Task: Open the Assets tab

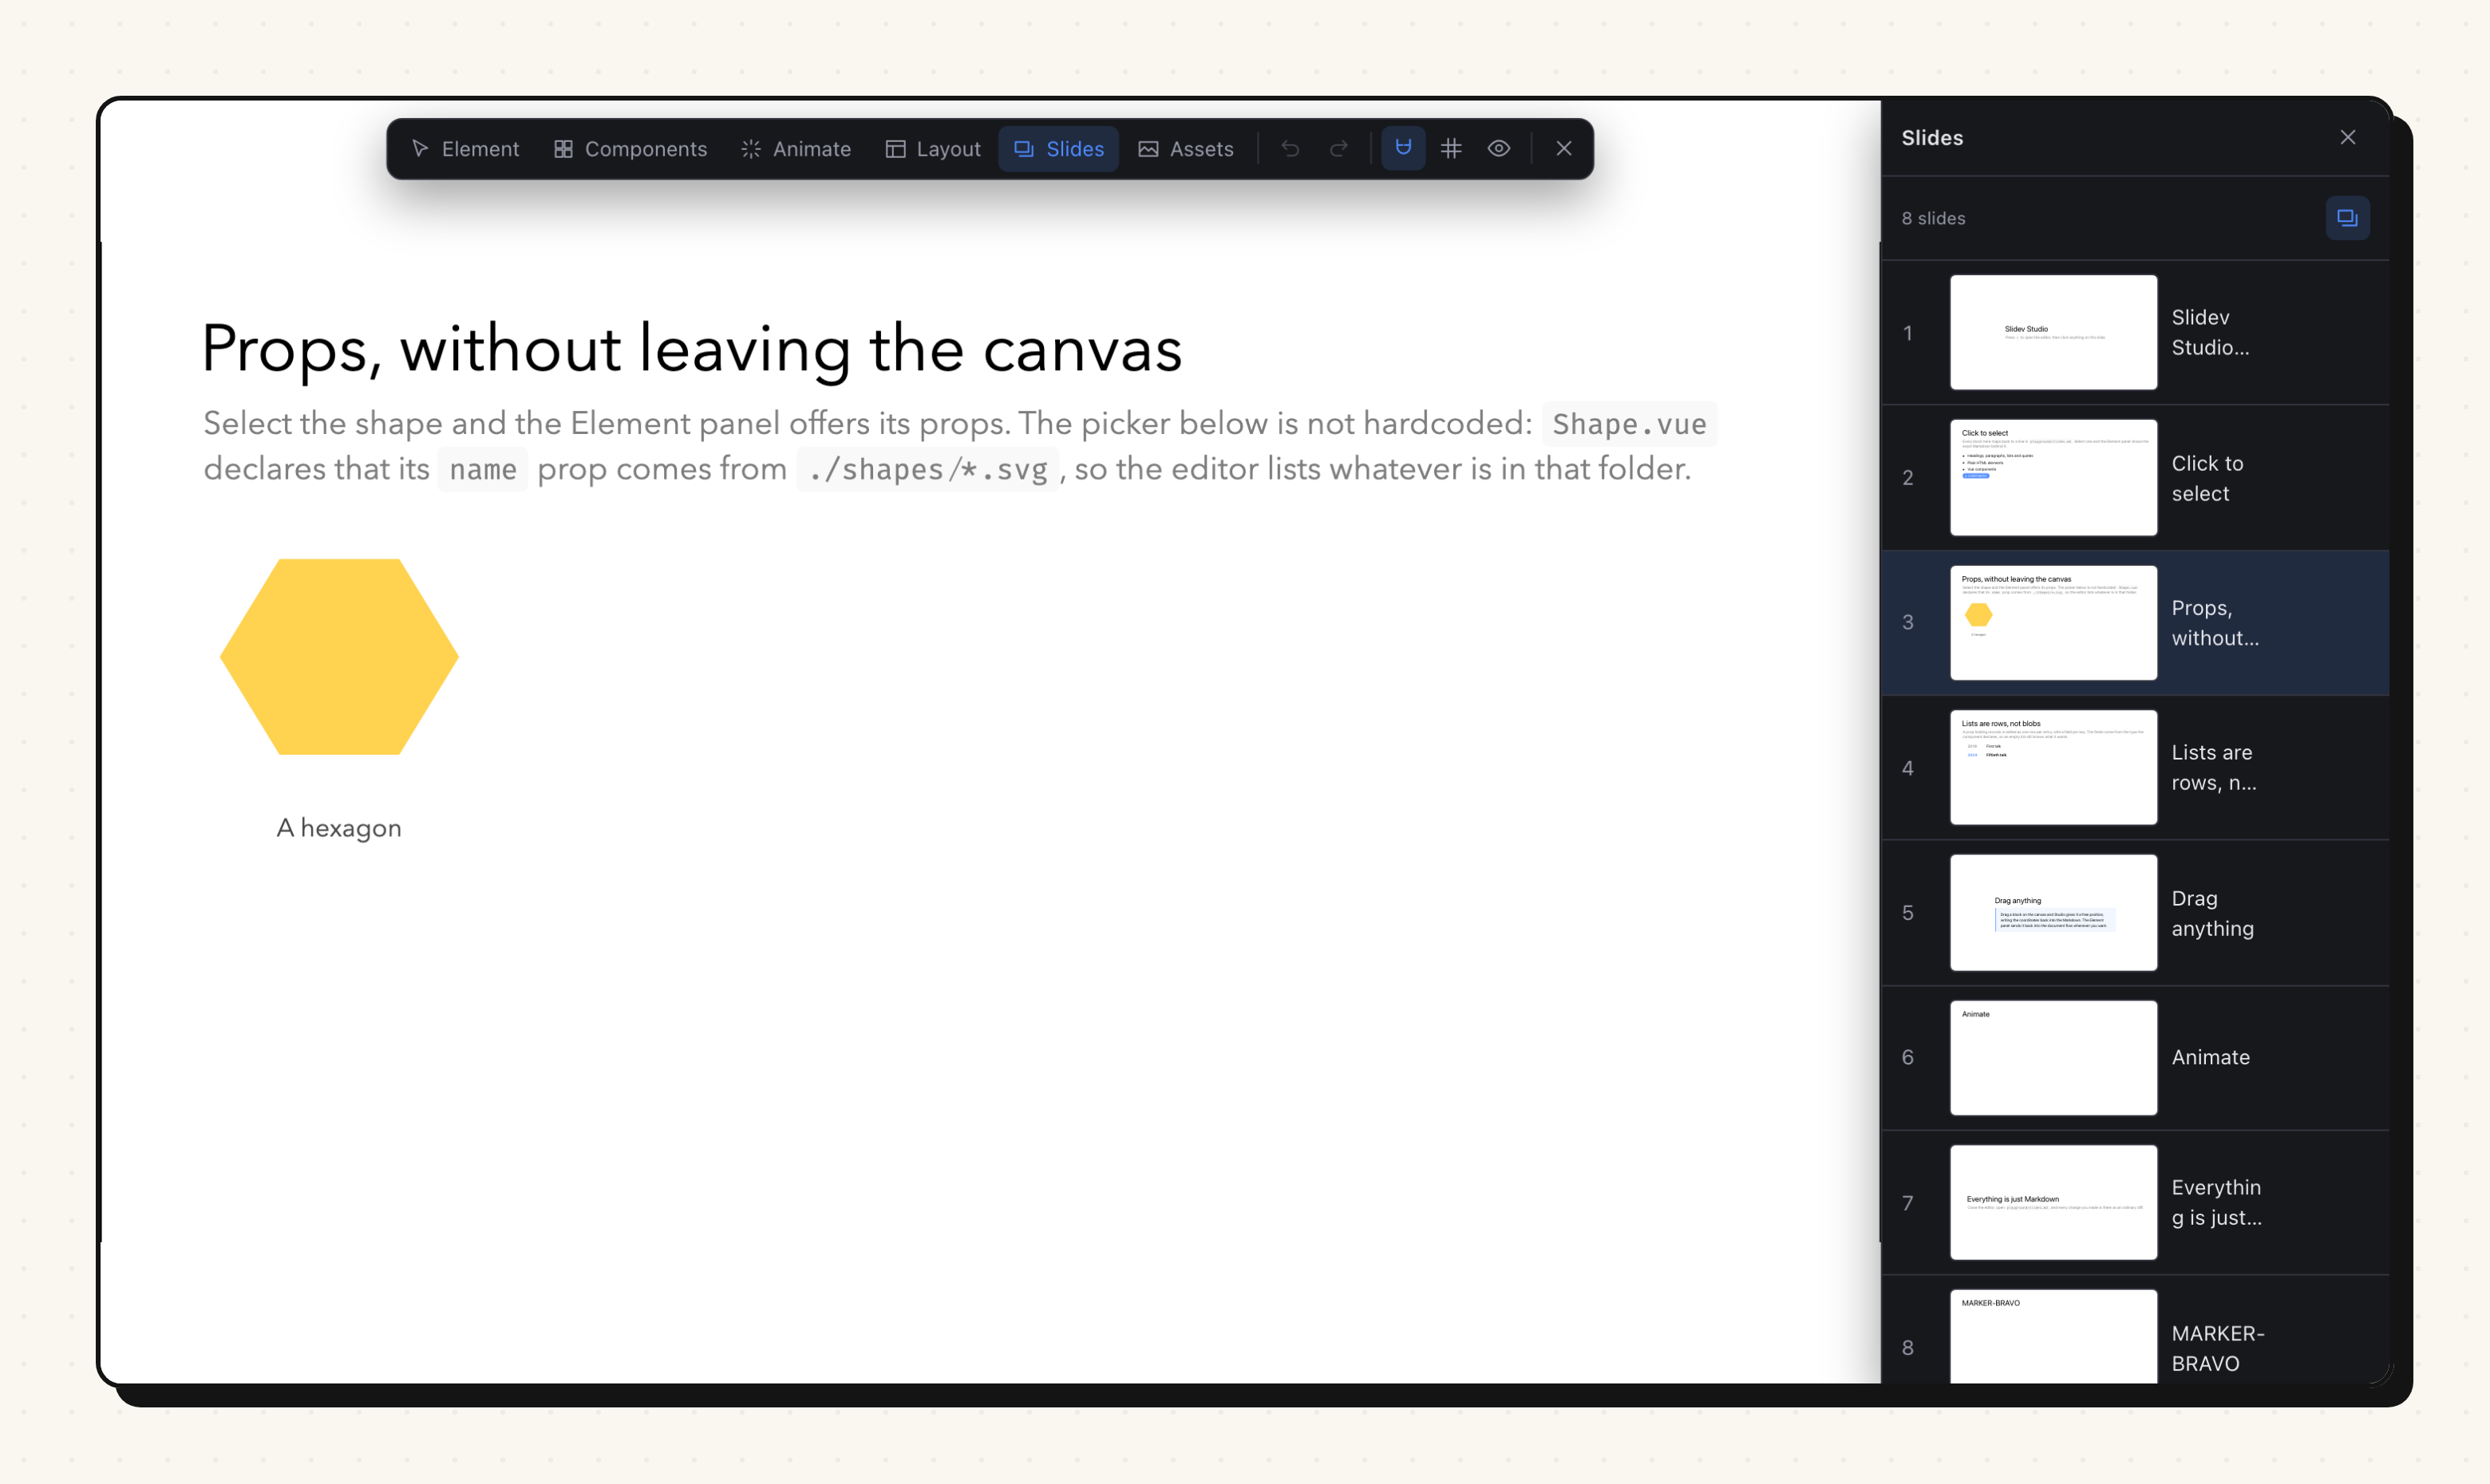Action: (x=1185, y=149)
